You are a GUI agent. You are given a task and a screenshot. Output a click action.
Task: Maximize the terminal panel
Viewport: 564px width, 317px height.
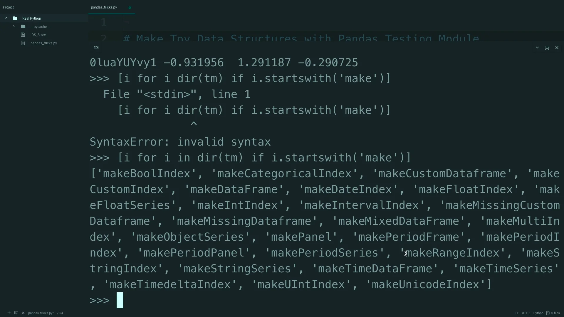(x=547, y=48)
